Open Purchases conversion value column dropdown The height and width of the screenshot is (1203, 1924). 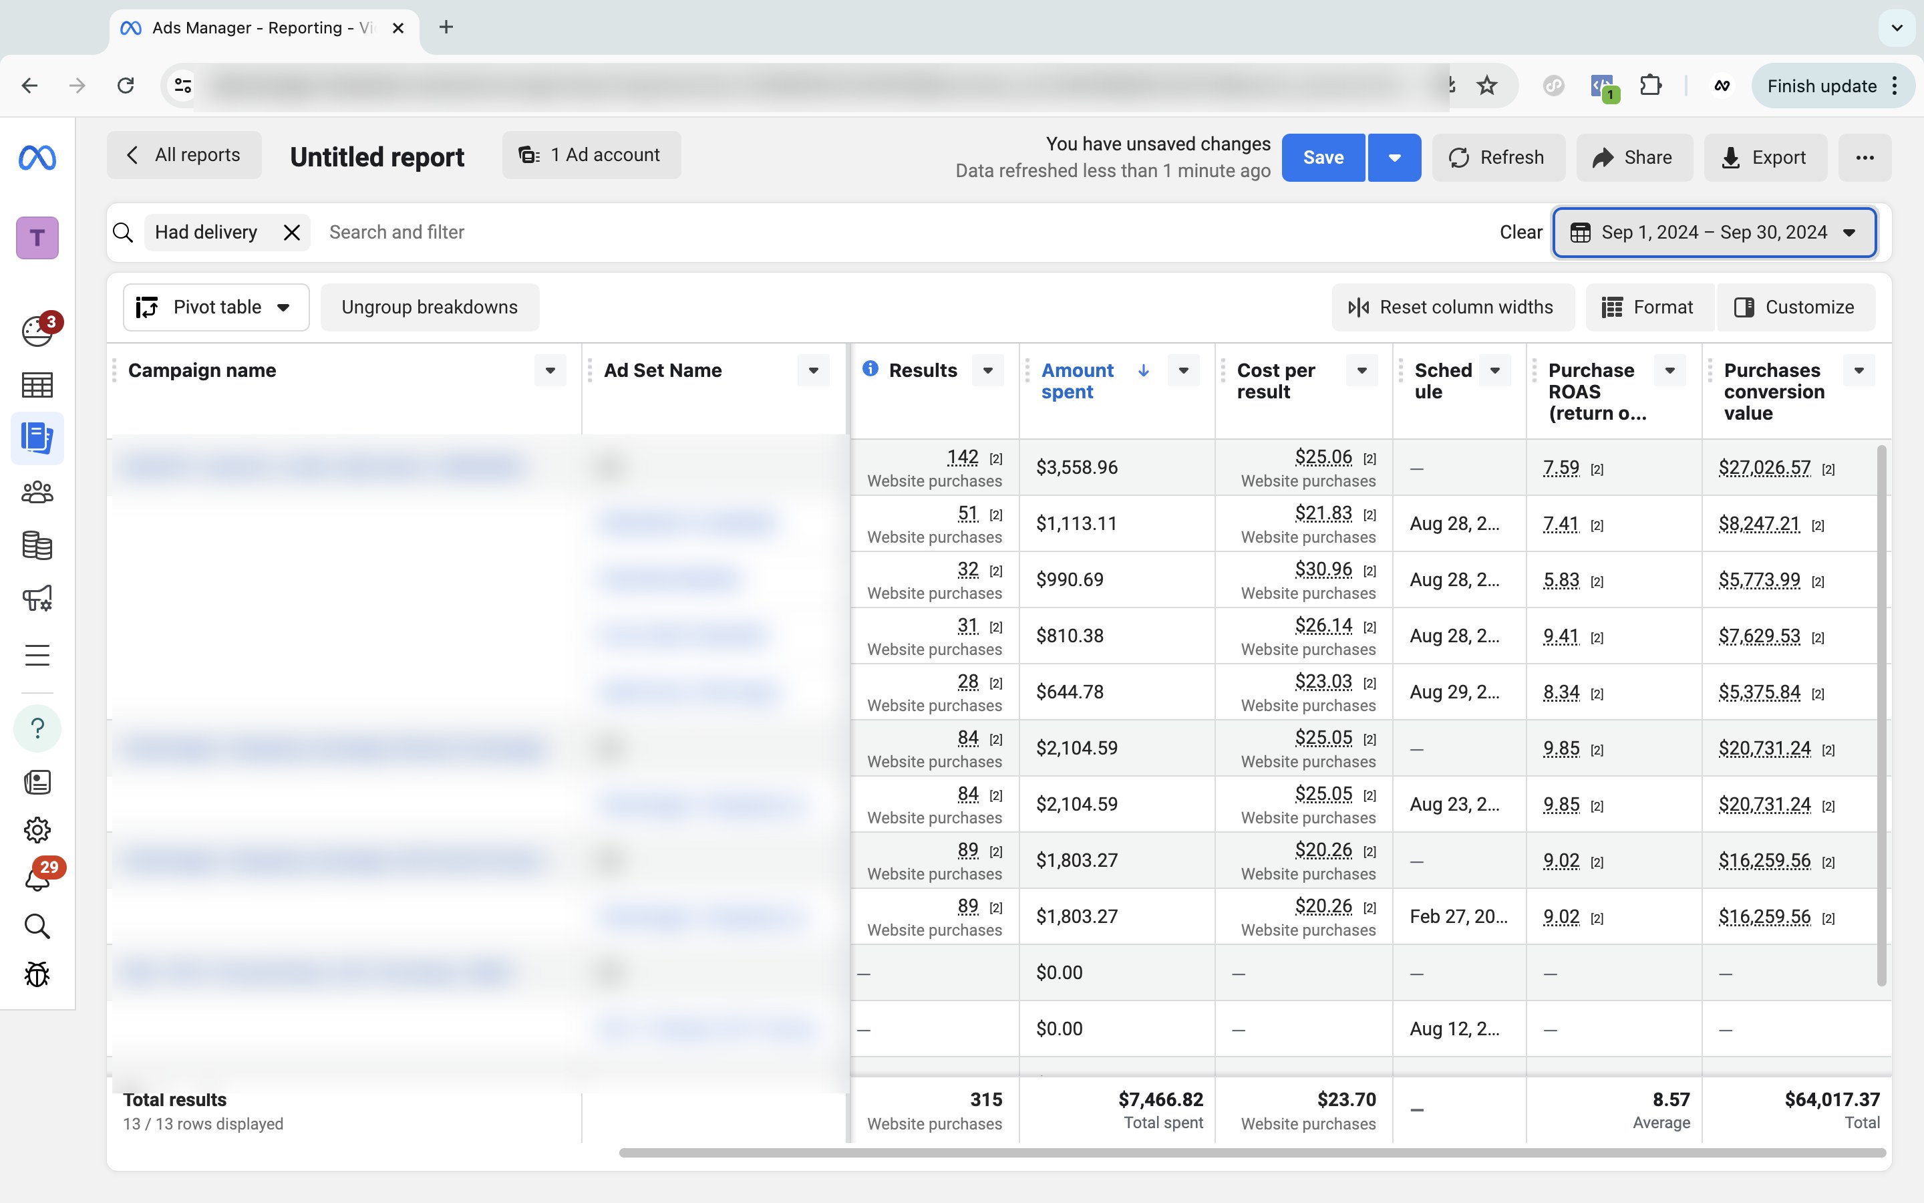point(1860,371)
